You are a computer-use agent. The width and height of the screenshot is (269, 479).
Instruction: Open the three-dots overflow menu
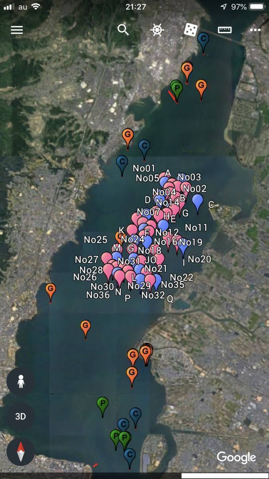click(255, 30)
